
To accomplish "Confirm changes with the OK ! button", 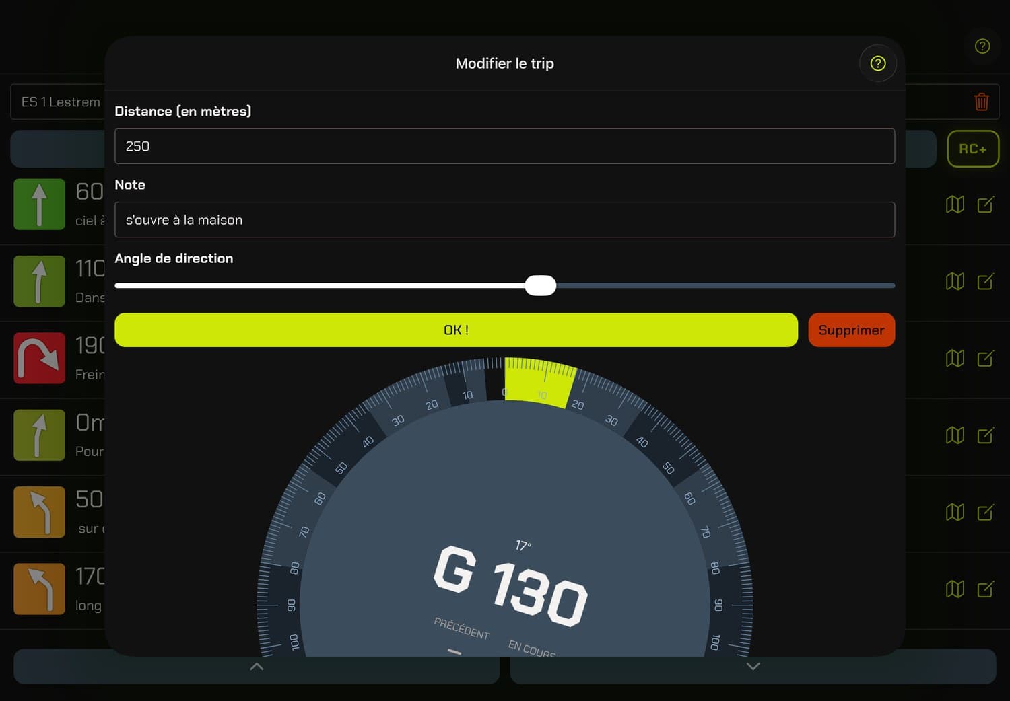I will click(x=456, y=330).
